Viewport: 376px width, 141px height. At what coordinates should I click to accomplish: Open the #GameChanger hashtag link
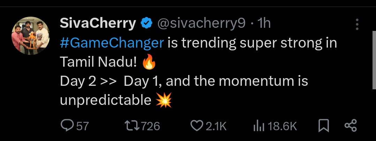pyautogui.click(x=112, y=43)
